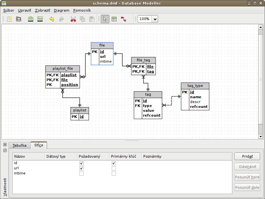Toggle Primárny kľúč checkbox for id row
Viewport: 265px width, 199px height.
pyautogui.click(x=114, y=163)
